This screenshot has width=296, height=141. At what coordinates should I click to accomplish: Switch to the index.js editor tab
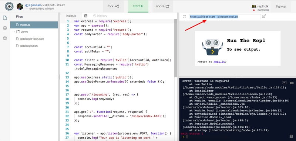[x=71, y=16]
